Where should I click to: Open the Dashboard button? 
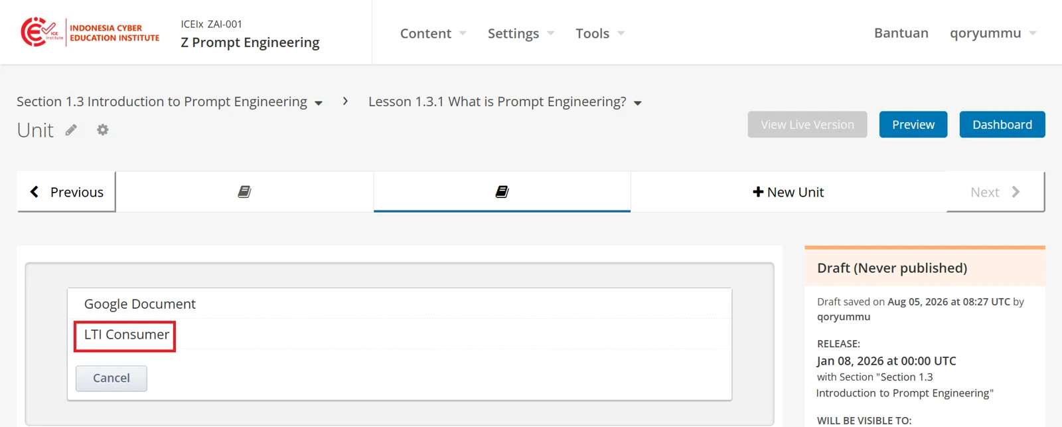pyautogui.click(x=1002, y=124)
